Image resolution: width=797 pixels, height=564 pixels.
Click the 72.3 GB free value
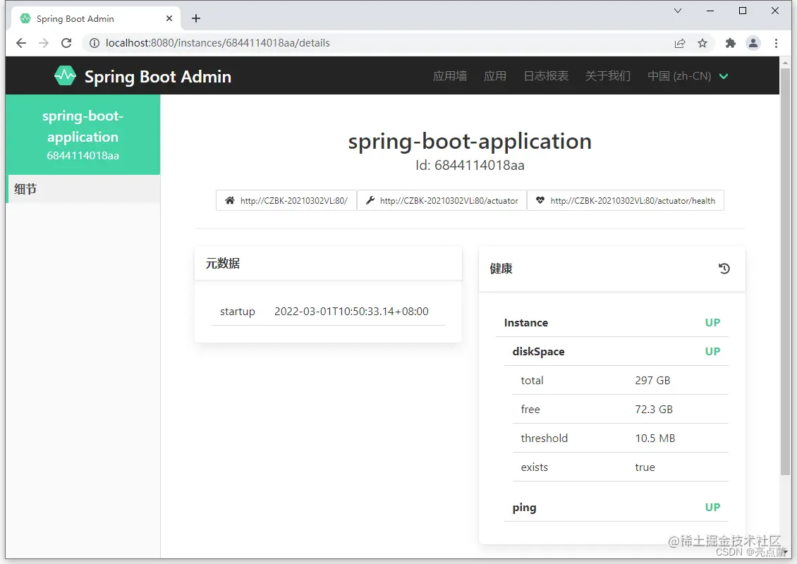coord(654,410)
